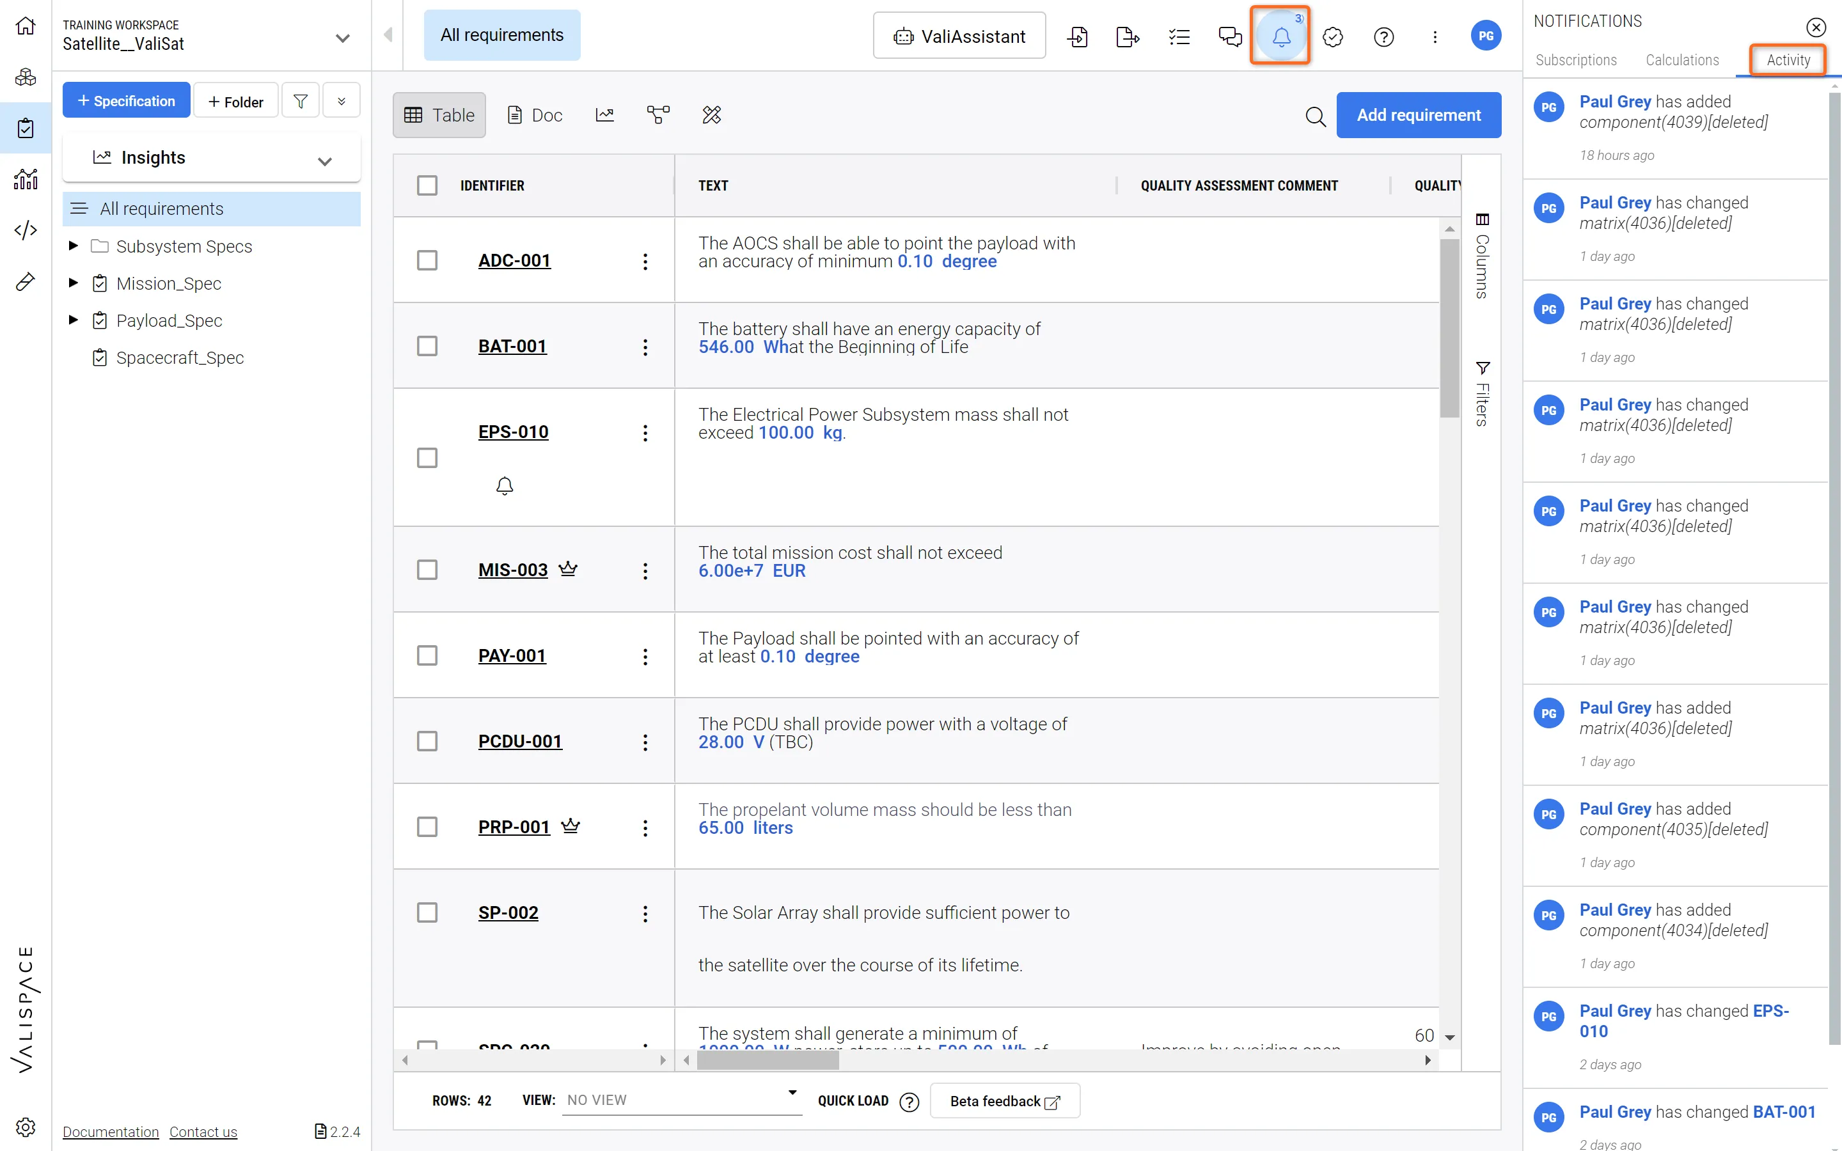Expand the Subsystem Specs folder
Image resolution: width=1842 pixels, height=1151 pixels.
pyautogui.click(x=73, y=246)
